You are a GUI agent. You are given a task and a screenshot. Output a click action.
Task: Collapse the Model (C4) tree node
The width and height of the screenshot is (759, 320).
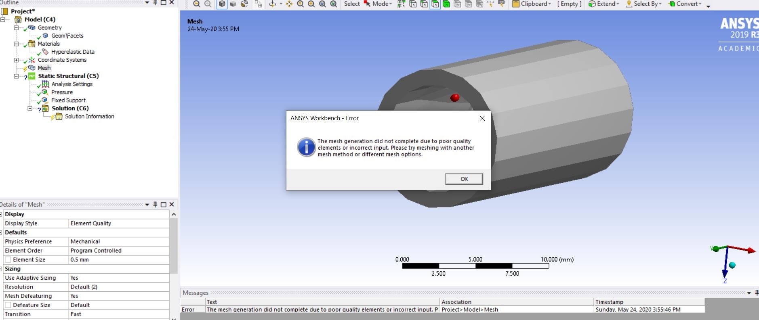coord(3,19)
